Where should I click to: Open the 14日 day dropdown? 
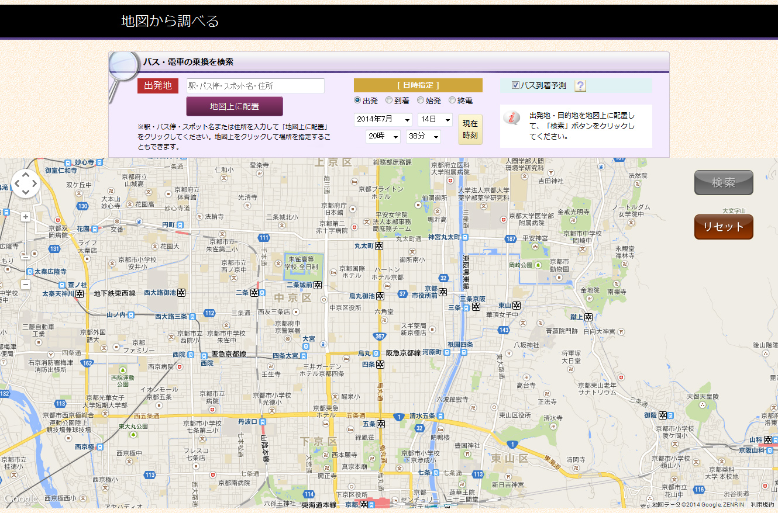pyautogui.click(x=435, y=119)
